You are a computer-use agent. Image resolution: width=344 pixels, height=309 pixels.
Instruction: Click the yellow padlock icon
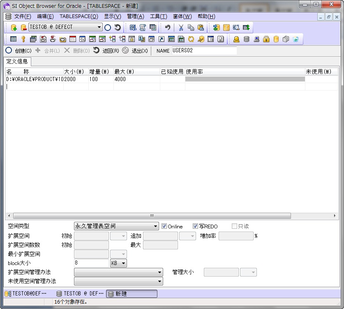[266, 39]
